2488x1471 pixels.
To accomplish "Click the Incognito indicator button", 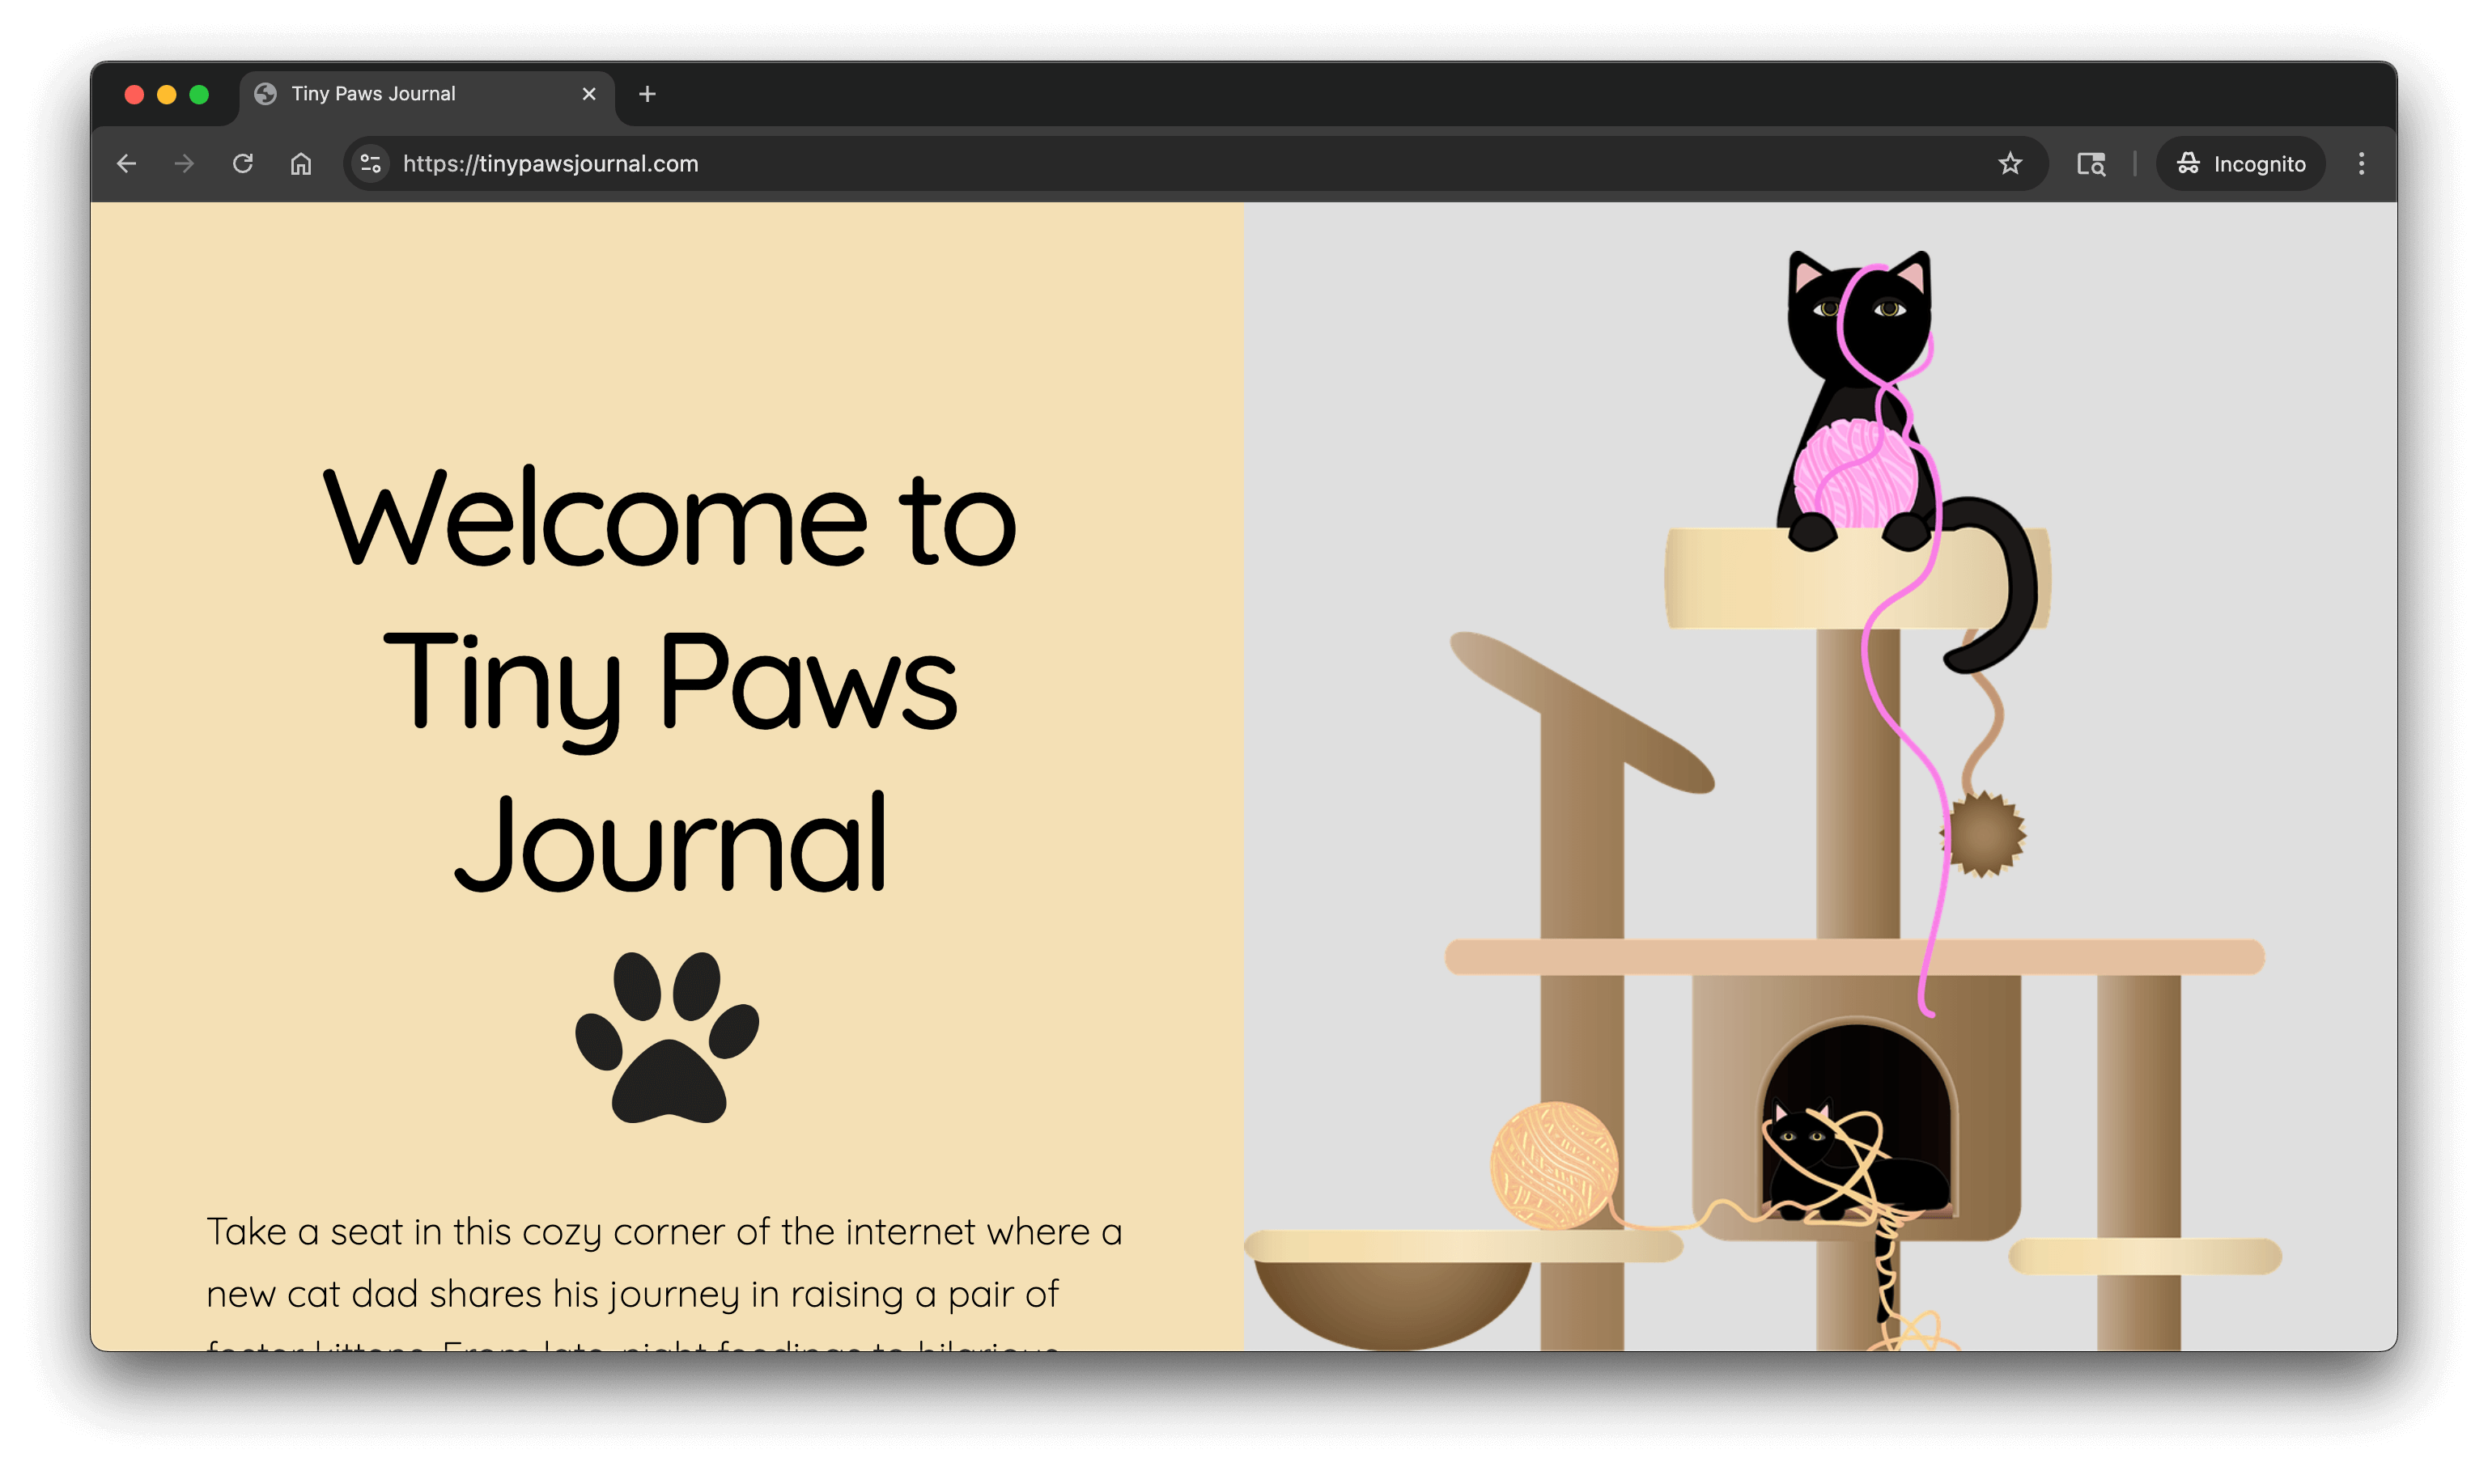I will click(2240, 163).
